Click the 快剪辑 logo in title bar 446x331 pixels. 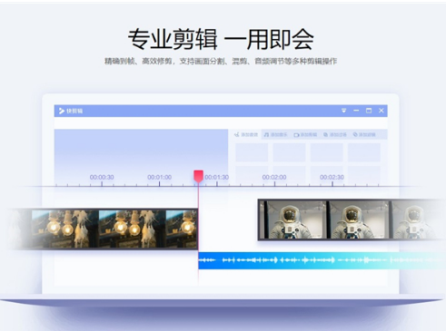point(71,111)
